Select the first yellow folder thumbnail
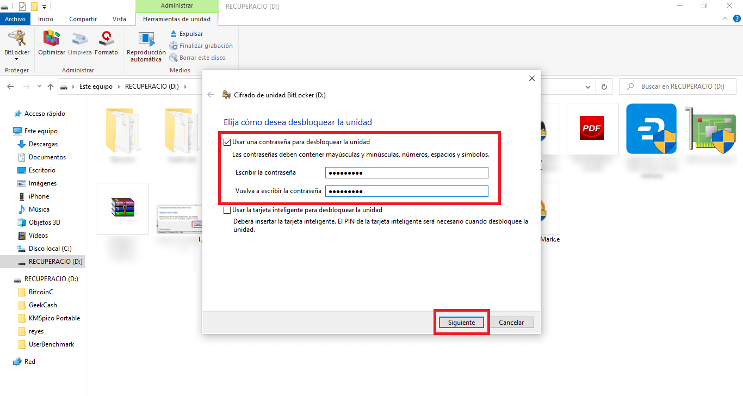Viewport: 743px width, 396px height. (123, 129)
